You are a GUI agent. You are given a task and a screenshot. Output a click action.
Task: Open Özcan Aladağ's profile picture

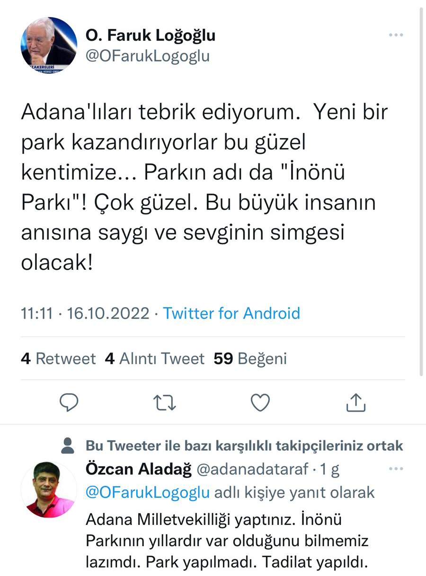click(49, 490)
